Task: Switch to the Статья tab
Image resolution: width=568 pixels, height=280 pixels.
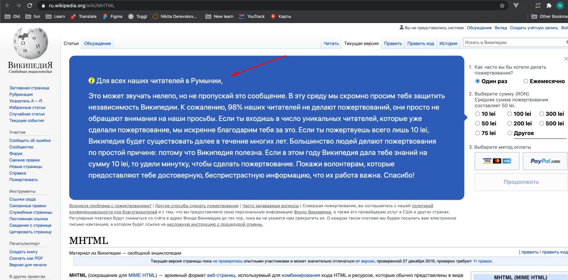Action: pos(71,43)
